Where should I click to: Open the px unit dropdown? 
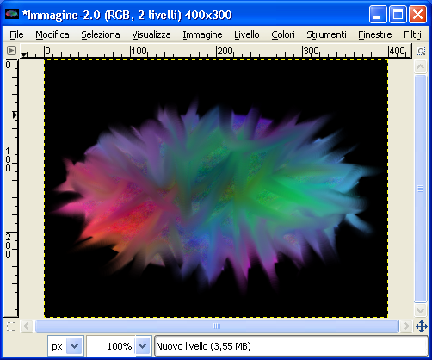click(x=65, y=346)
